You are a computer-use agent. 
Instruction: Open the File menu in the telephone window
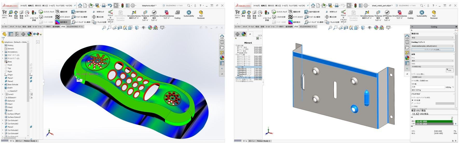point(24,5)
